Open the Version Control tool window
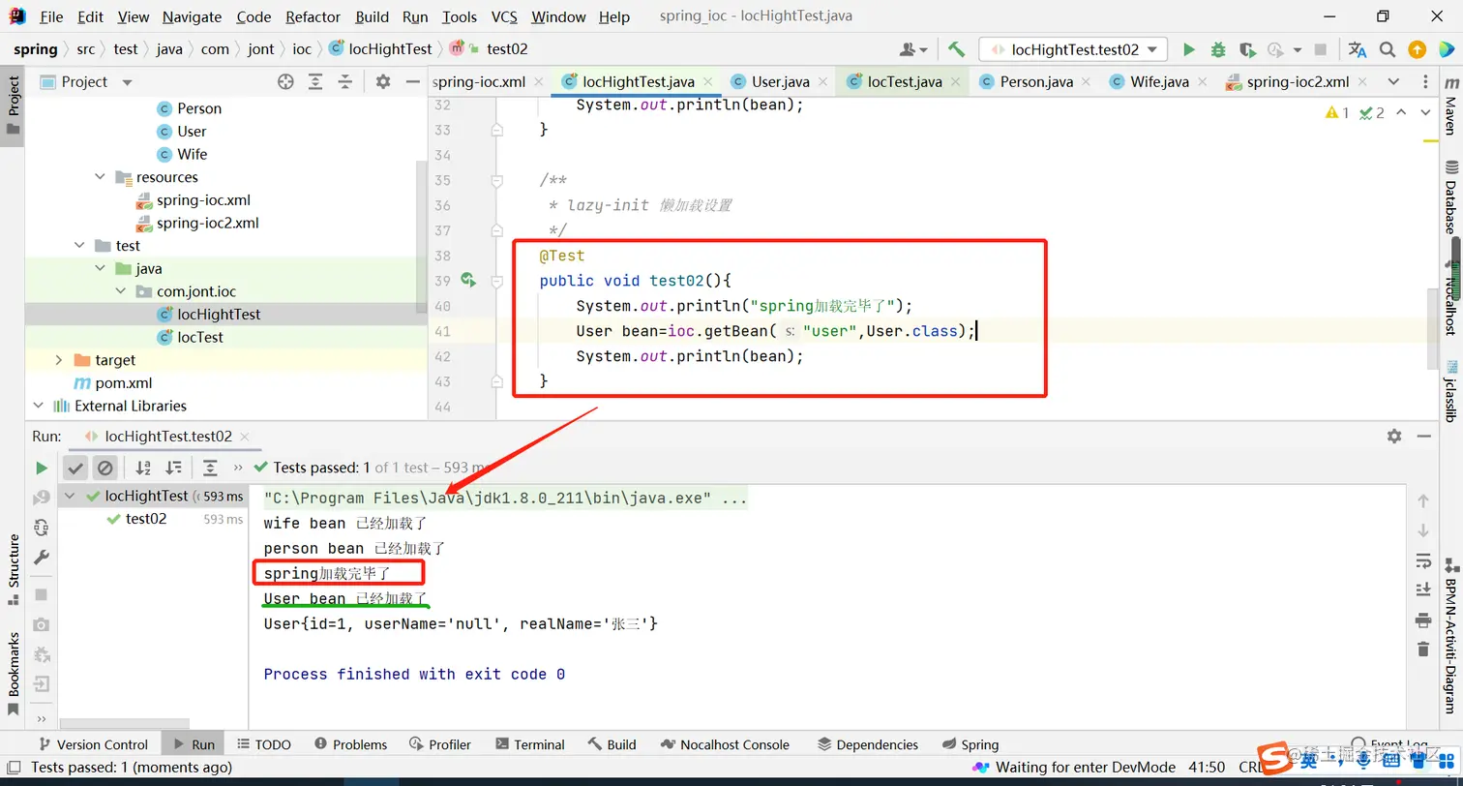 (x=92, y=744)
